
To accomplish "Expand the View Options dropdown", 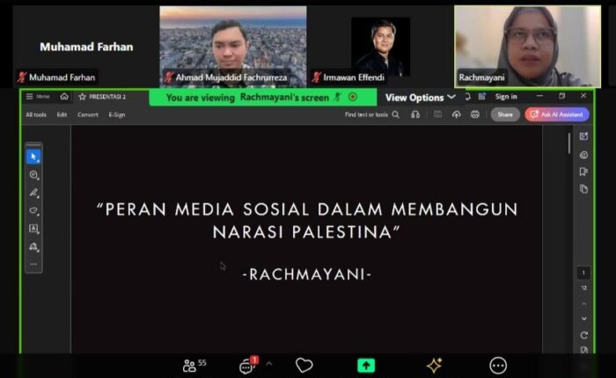I will coord(421,98).
